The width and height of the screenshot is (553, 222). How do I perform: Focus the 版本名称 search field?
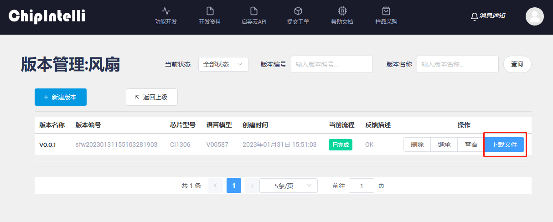(457, 64)
